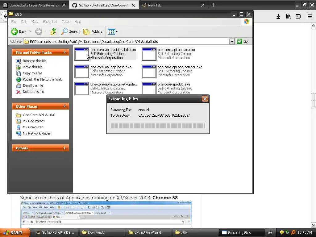The height and width of the screenshot is (237, 316).
Task: Open the Favorites menu
Action: coord(50,22)
